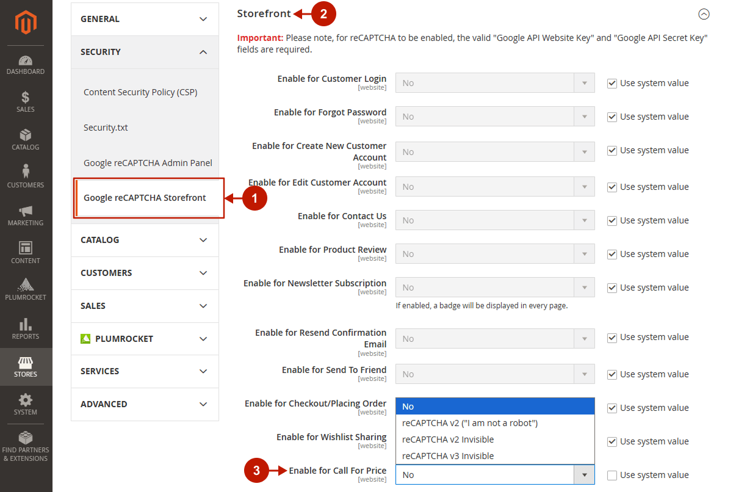
Task: Expand the ADVANCED config section
Action: click(x=145, y=404)
